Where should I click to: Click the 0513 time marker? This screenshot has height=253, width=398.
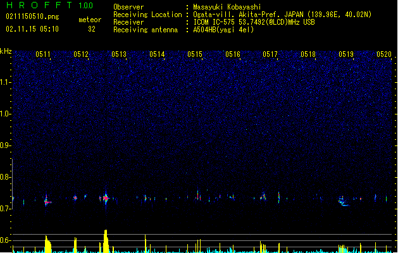[119, 54]
